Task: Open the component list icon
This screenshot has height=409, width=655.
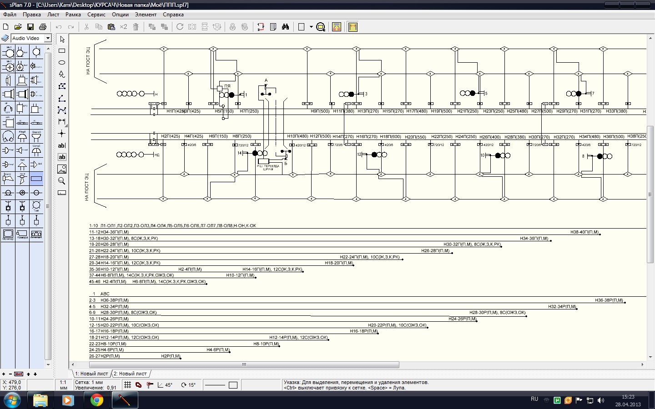Action: point(273,27)
